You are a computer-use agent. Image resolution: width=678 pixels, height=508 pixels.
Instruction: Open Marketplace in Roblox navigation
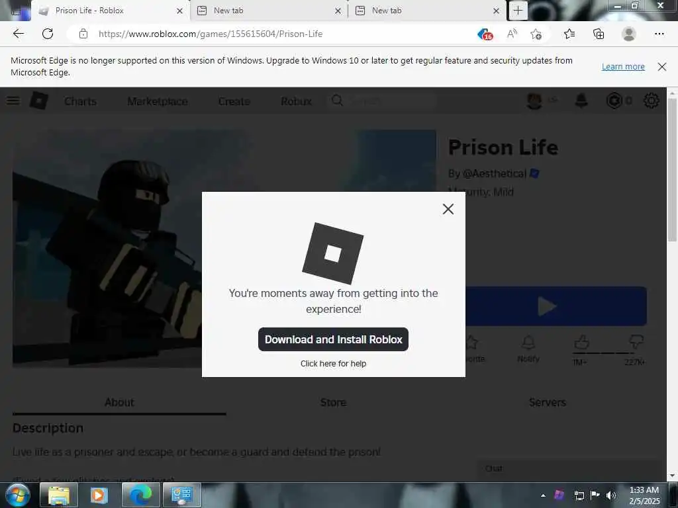158,101
